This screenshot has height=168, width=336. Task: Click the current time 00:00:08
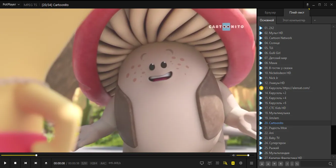point(59,163)
